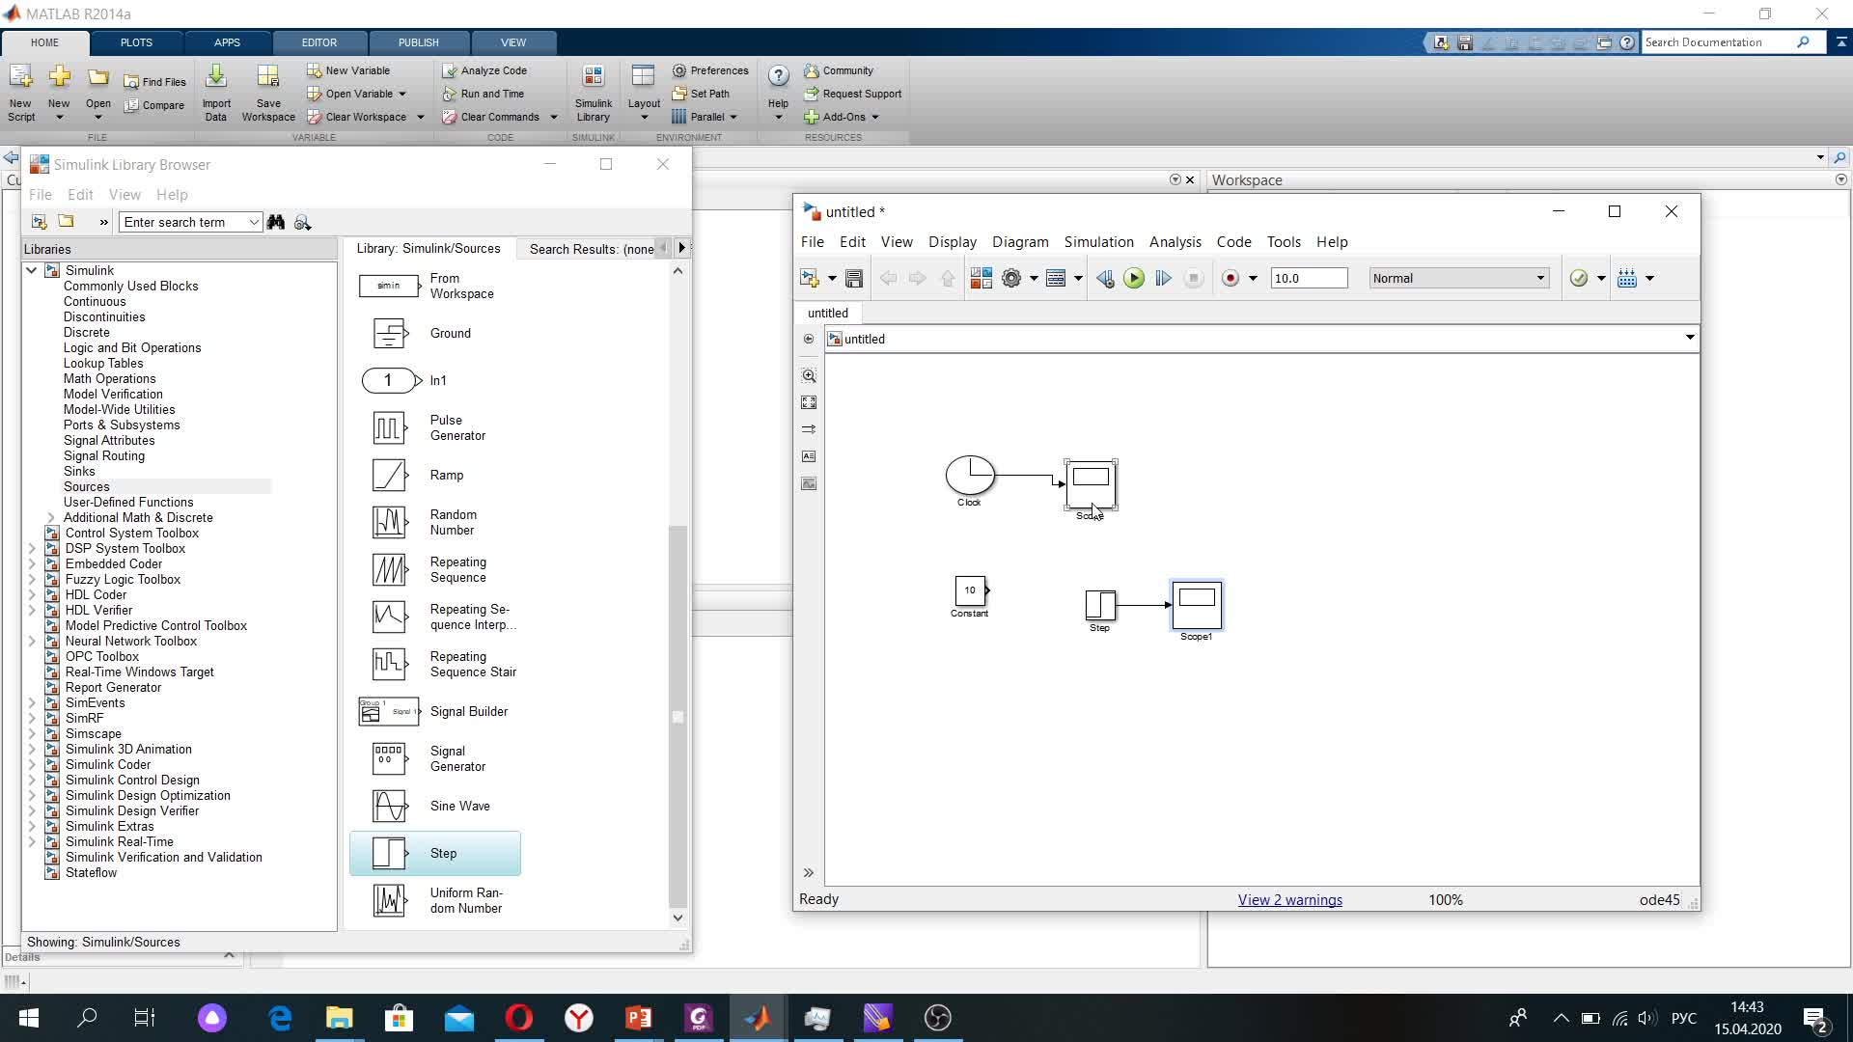Click the simulation stop time field
The width and height of the screenshot is (1853, 1042).
pos(1309,278)
